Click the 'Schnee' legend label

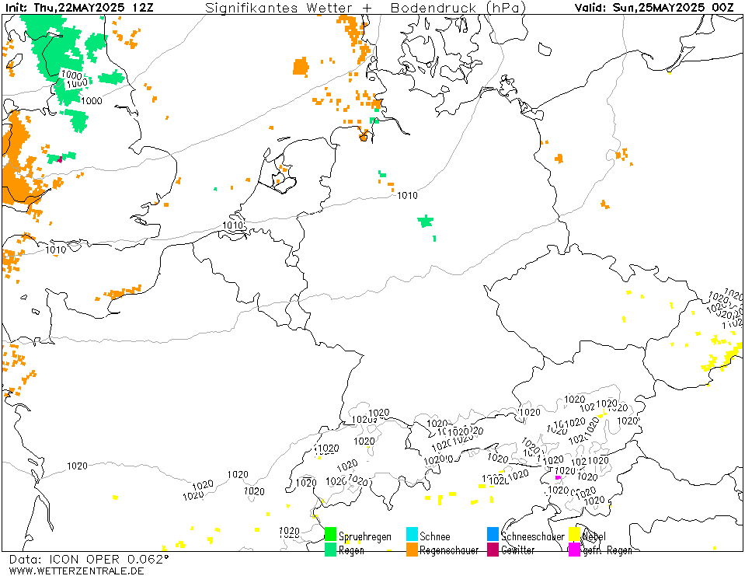click(x=435, y=536)
